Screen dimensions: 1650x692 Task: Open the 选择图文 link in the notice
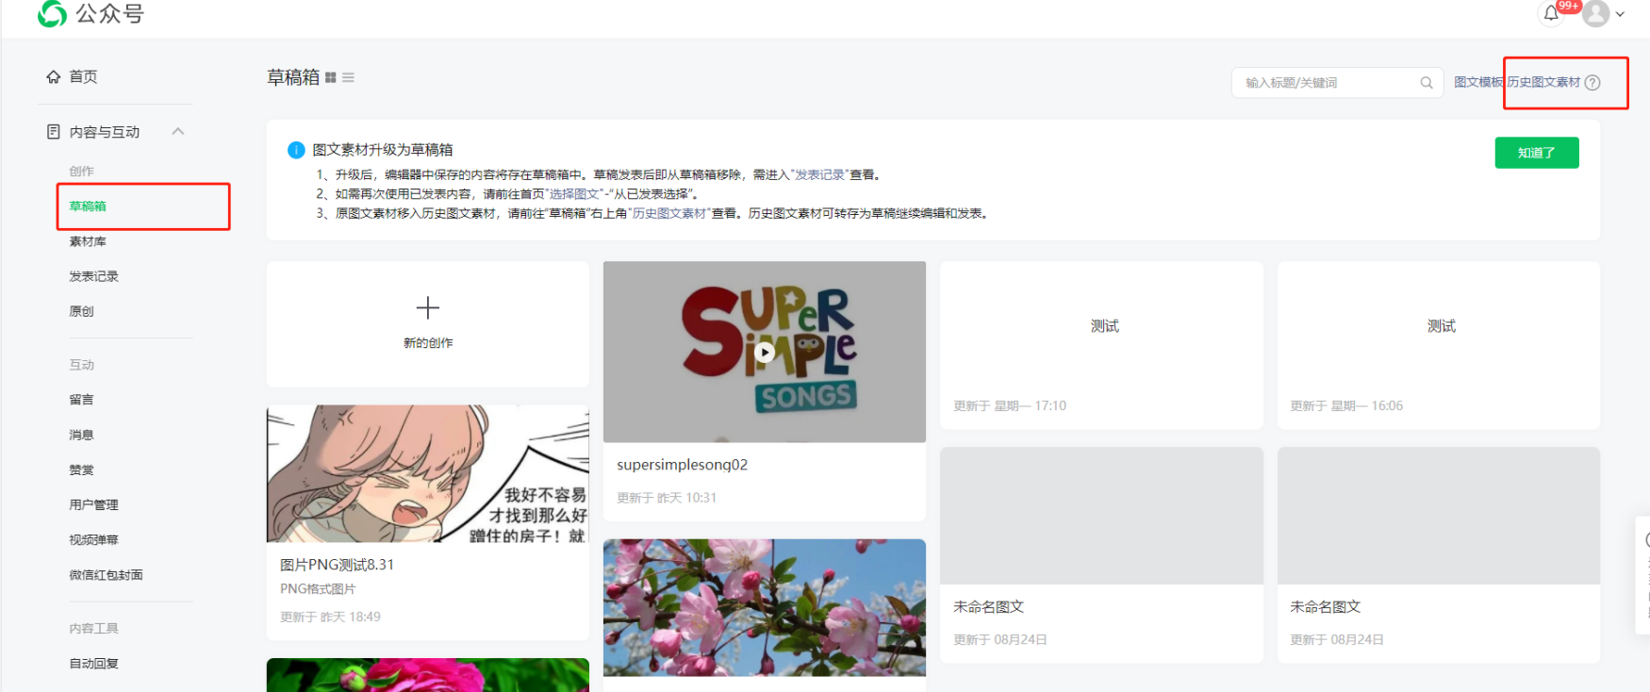pyautogui.click(x=574, y=193)
